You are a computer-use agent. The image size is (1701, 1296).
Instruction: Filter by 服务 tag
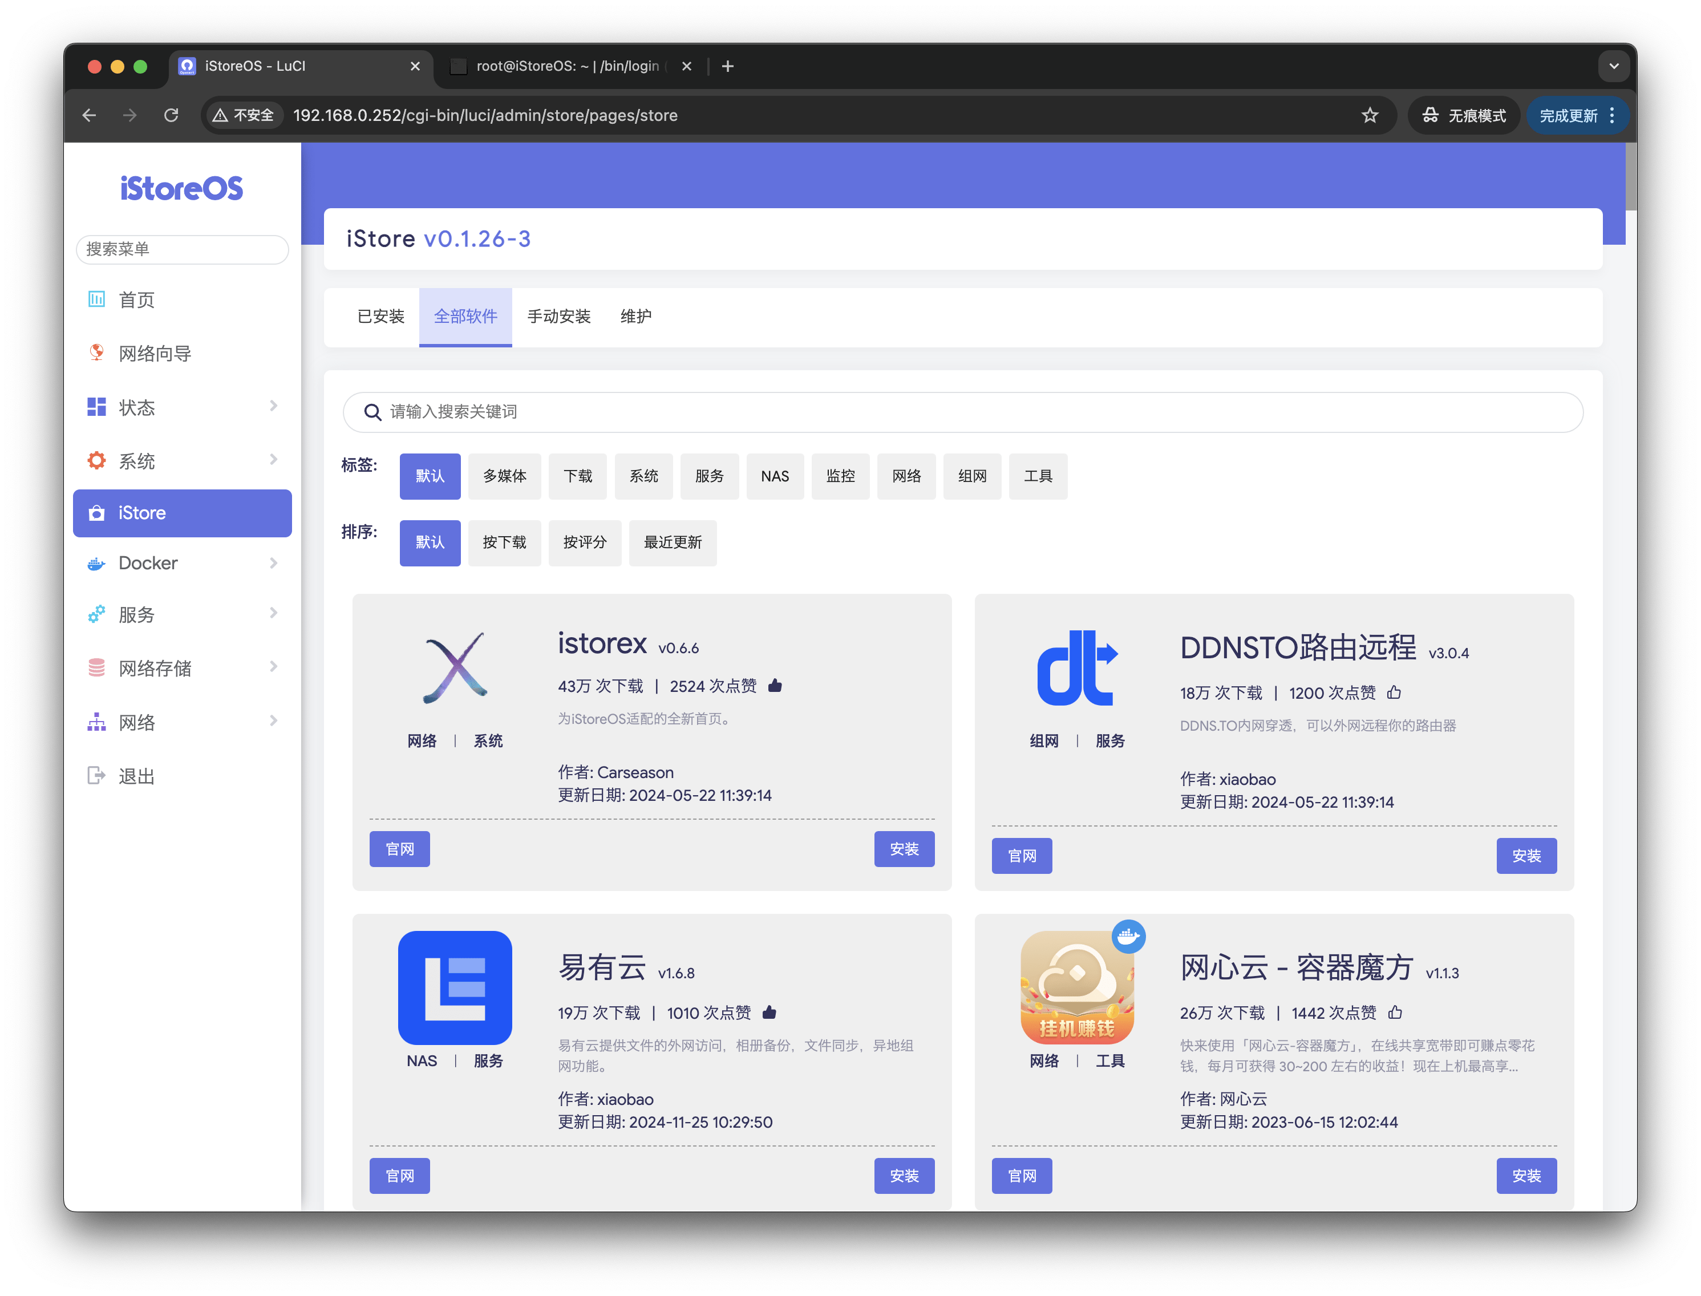point(709,476)
